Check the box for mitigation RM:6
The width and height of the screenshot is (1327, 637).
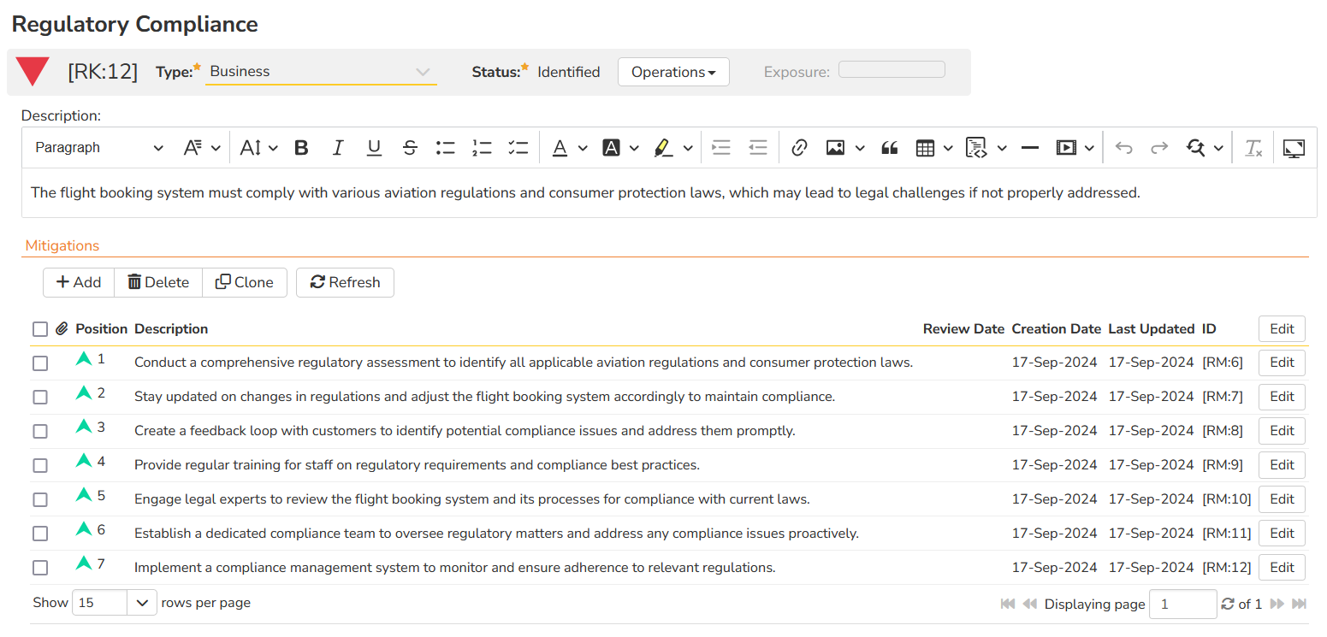coord(40,363)
